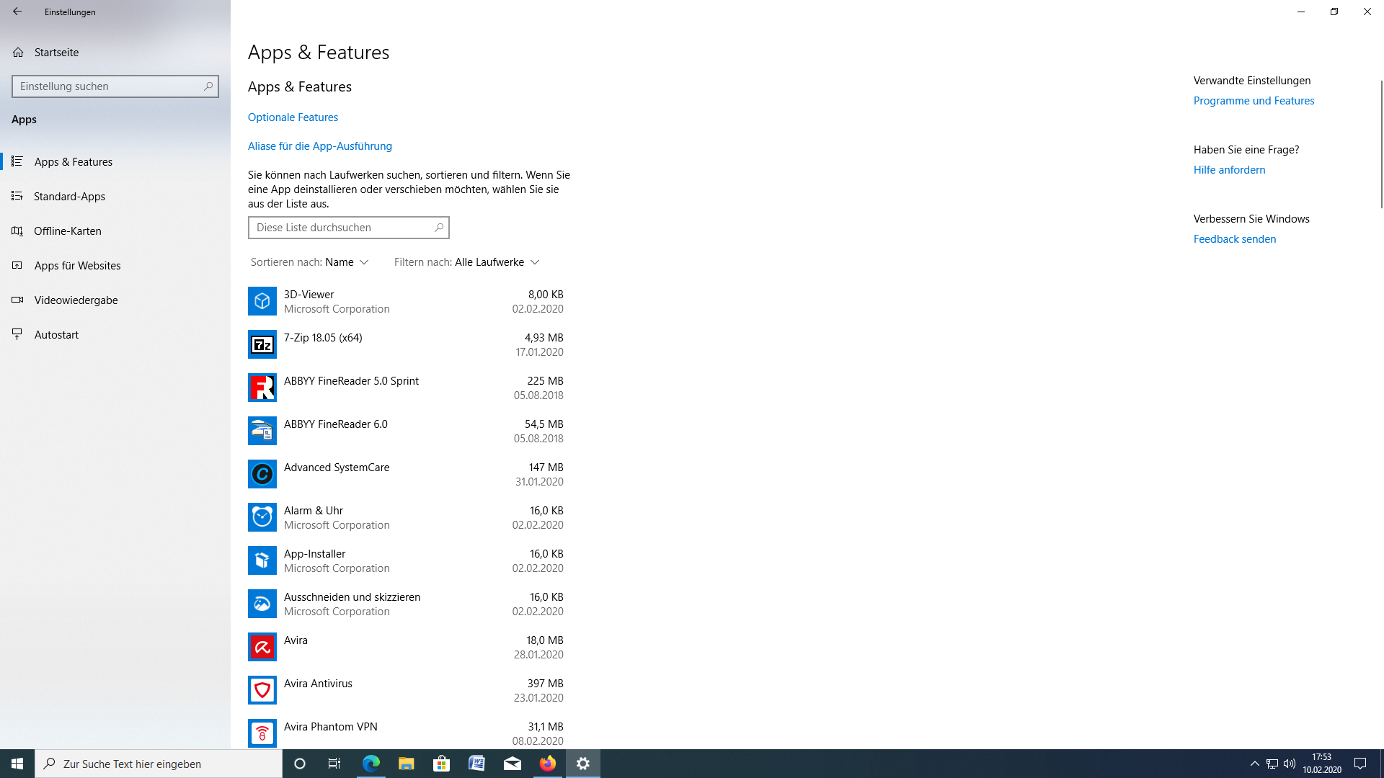This screenshot has height=778, width=1384.
Task: Click the red Avira icon
Action: [x=262, y=647]
